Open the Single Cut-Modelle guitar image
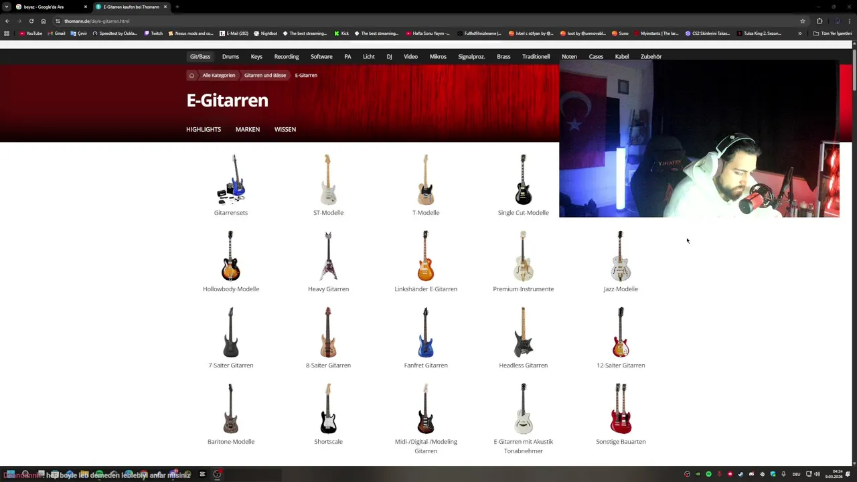Screen dimensions: 857x482 click(x=523, y=179)
